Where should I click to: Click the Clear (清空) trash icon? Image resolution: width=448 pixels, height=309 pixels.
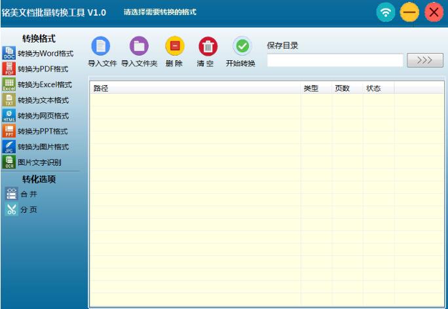[x=207, y=46]
